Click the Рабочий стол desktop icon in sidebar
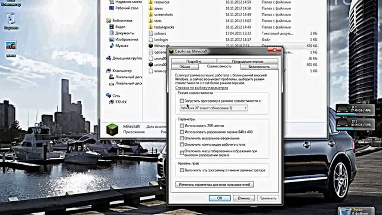 112,8
